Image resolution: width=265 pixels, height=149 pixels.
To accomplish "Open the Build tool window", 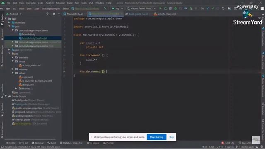I will (51, 143).
